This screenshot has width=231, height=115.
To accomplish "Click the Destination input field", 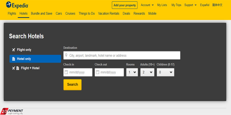I will 122,55.
